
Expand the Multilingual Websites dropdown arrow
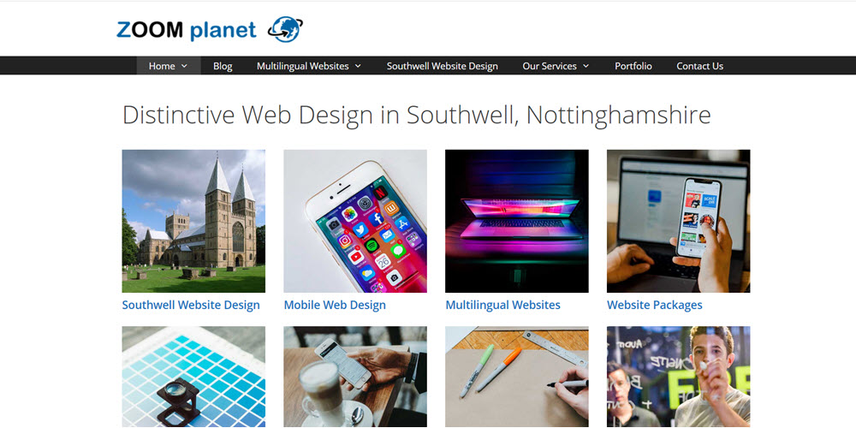click(x=358, y=66)
